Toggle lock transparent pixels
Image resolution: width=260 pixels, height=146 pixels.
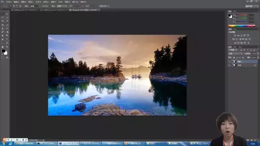point(234,58)
